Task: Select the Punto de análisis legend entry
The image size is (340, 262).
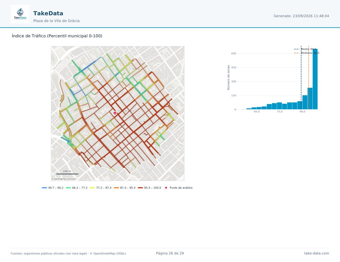Action: (x=179, y=188)
